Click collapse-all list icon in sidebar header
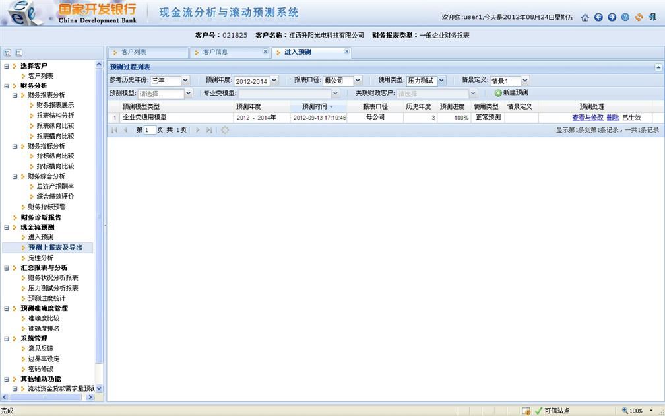This screenshot has height=416, width=665. (18, 53)
